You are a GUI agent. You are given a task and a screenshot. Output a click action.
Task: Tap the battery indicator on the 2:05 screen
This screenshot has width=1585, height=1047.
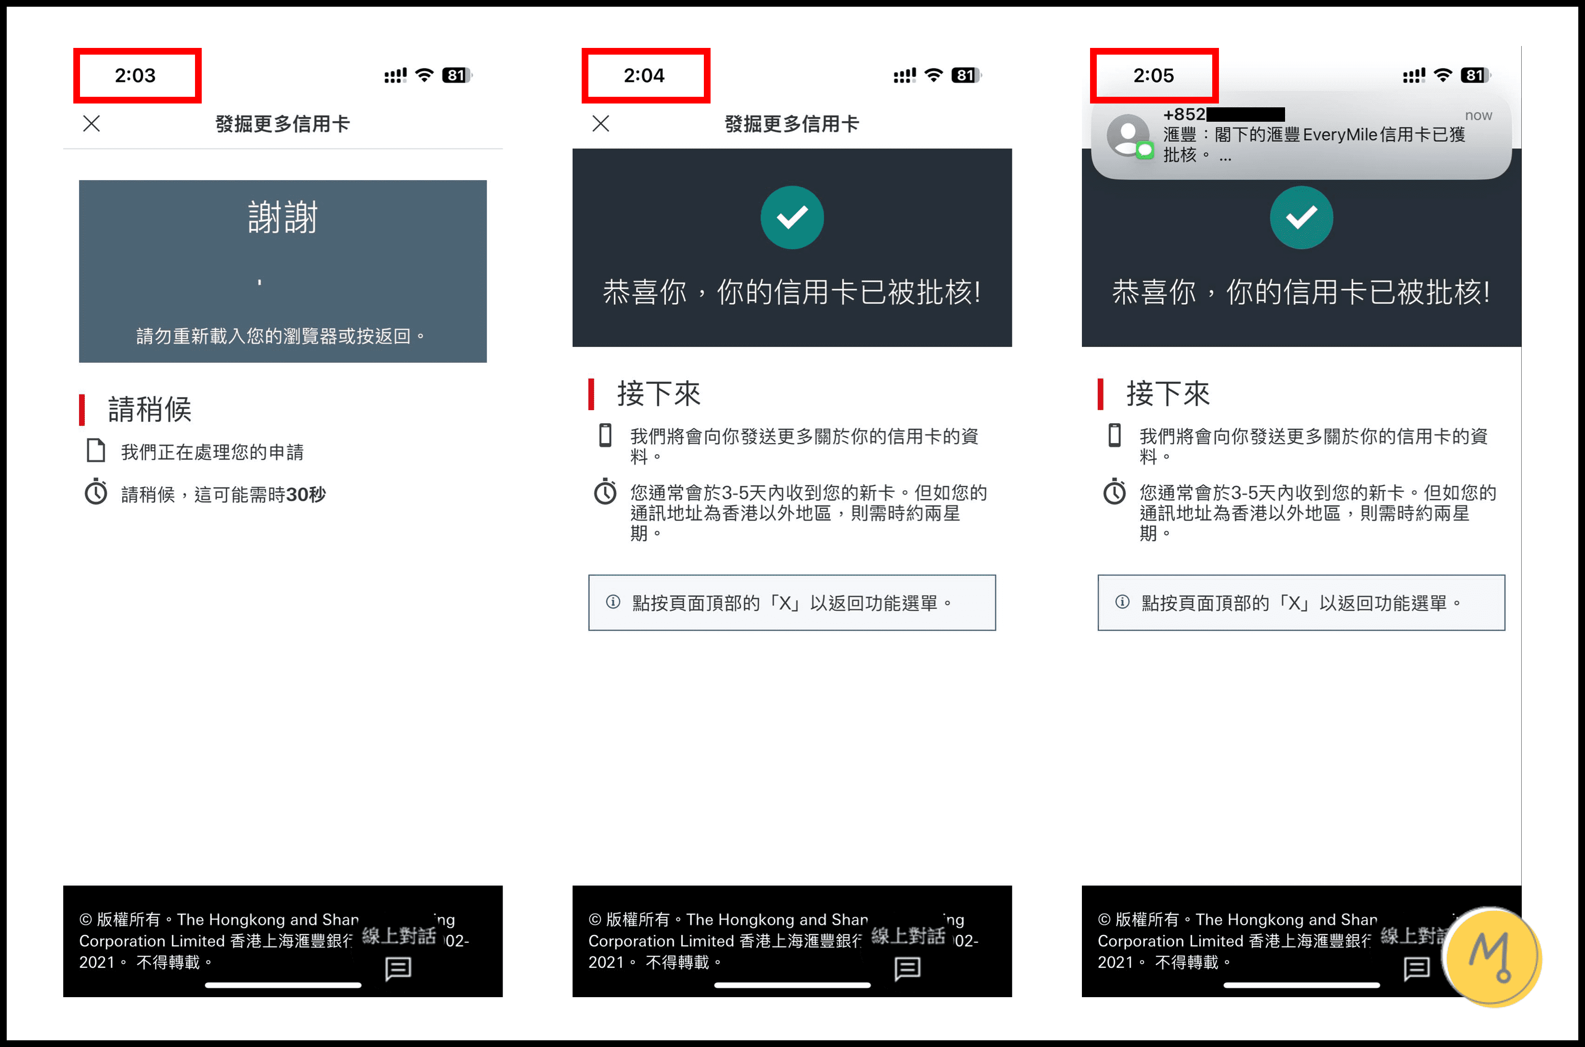point(1476,75)
